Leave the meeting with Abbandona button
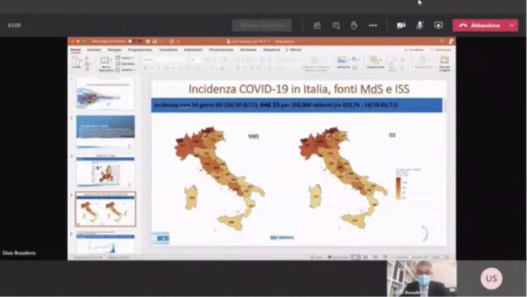527x297 pixels. click(x=480, y=26)
